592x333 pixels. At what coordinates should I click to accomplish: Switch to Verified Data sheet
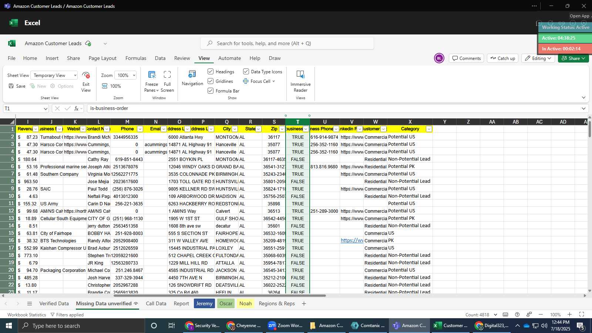click(54, 303)
